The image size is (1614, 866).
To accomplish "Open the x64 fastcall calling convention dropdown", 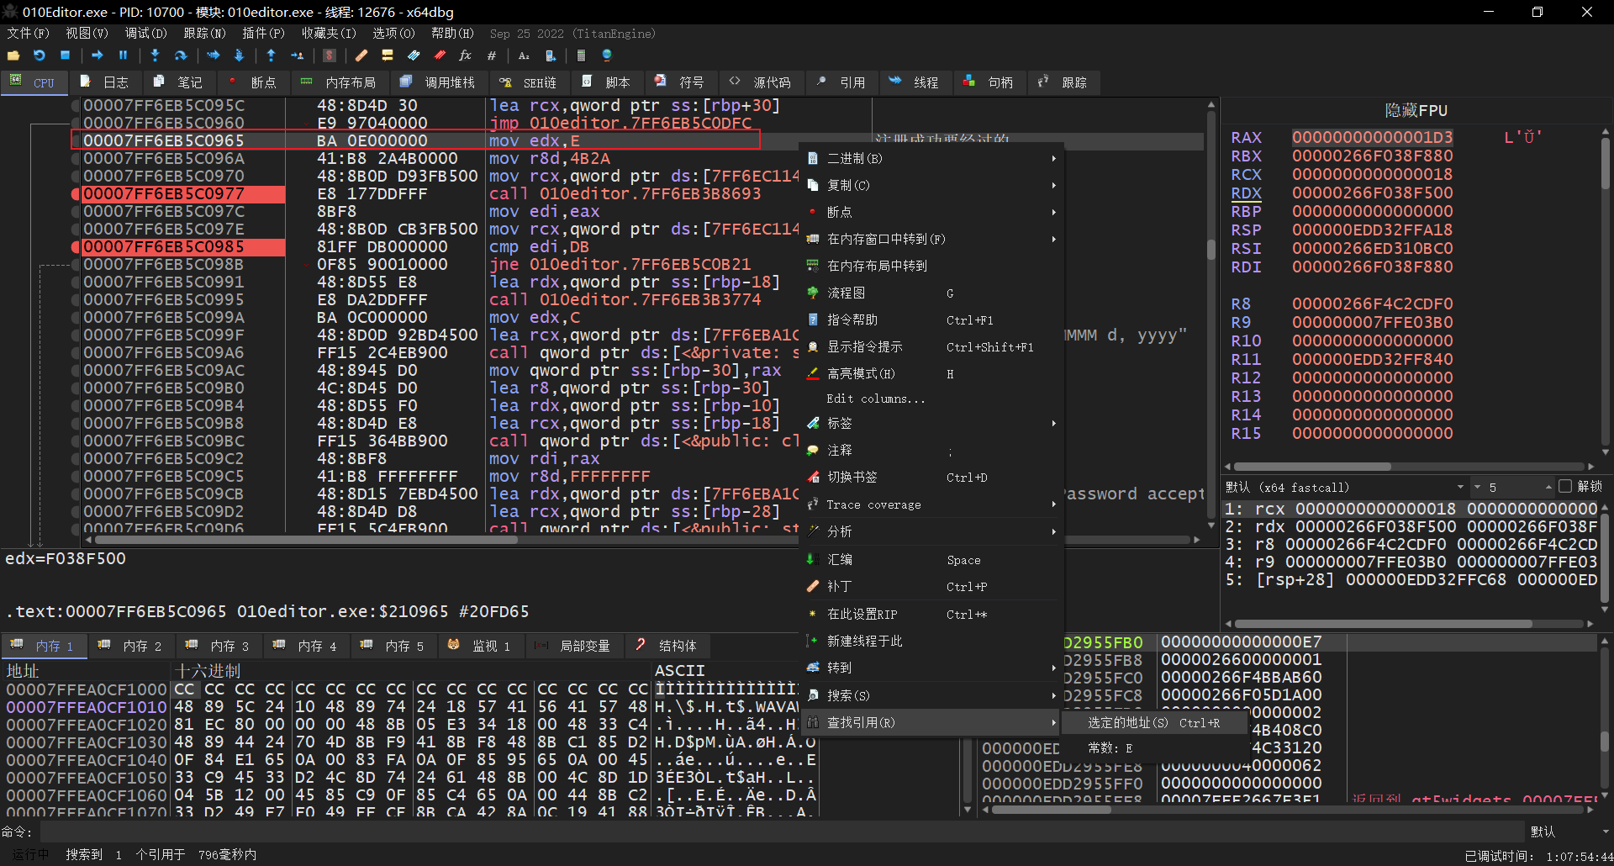I will pyautogui.click(x=1345, y=487).
